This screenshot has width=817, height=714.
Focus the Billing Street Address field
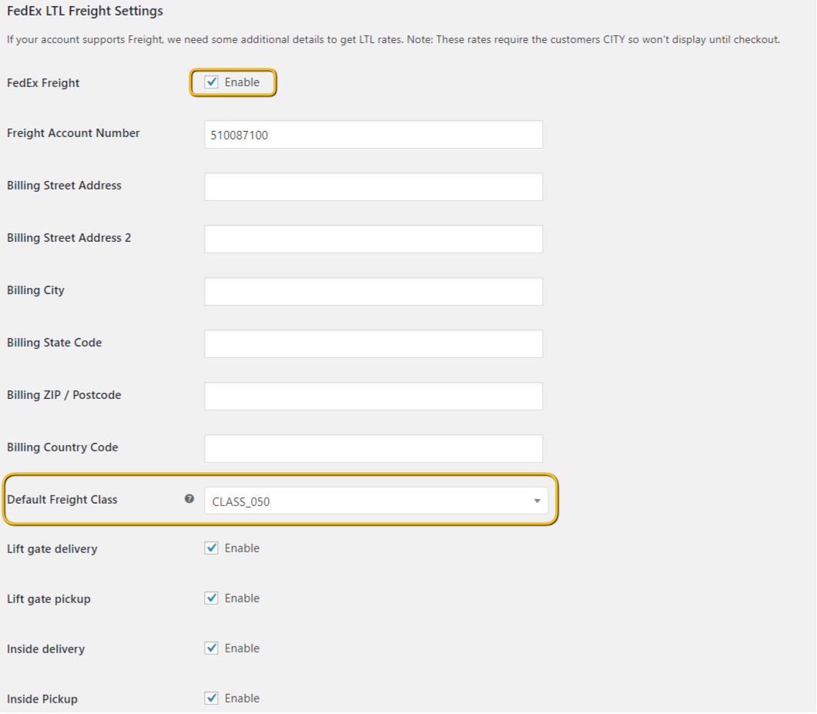[x=373, y=186]
